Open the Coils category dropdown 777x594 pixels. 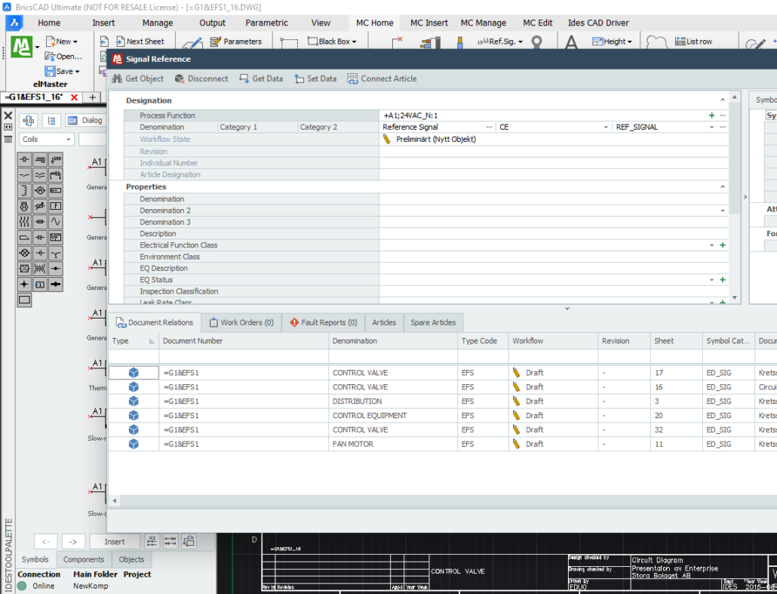pos(47,140)
